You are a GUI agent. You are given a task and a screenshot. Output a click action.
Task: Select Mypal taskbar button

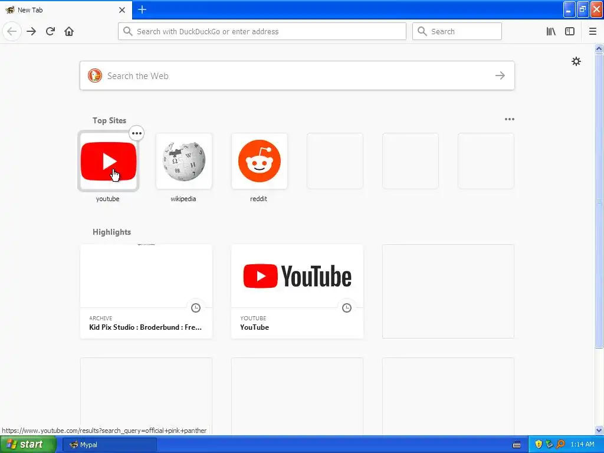(x=110, y=445)
